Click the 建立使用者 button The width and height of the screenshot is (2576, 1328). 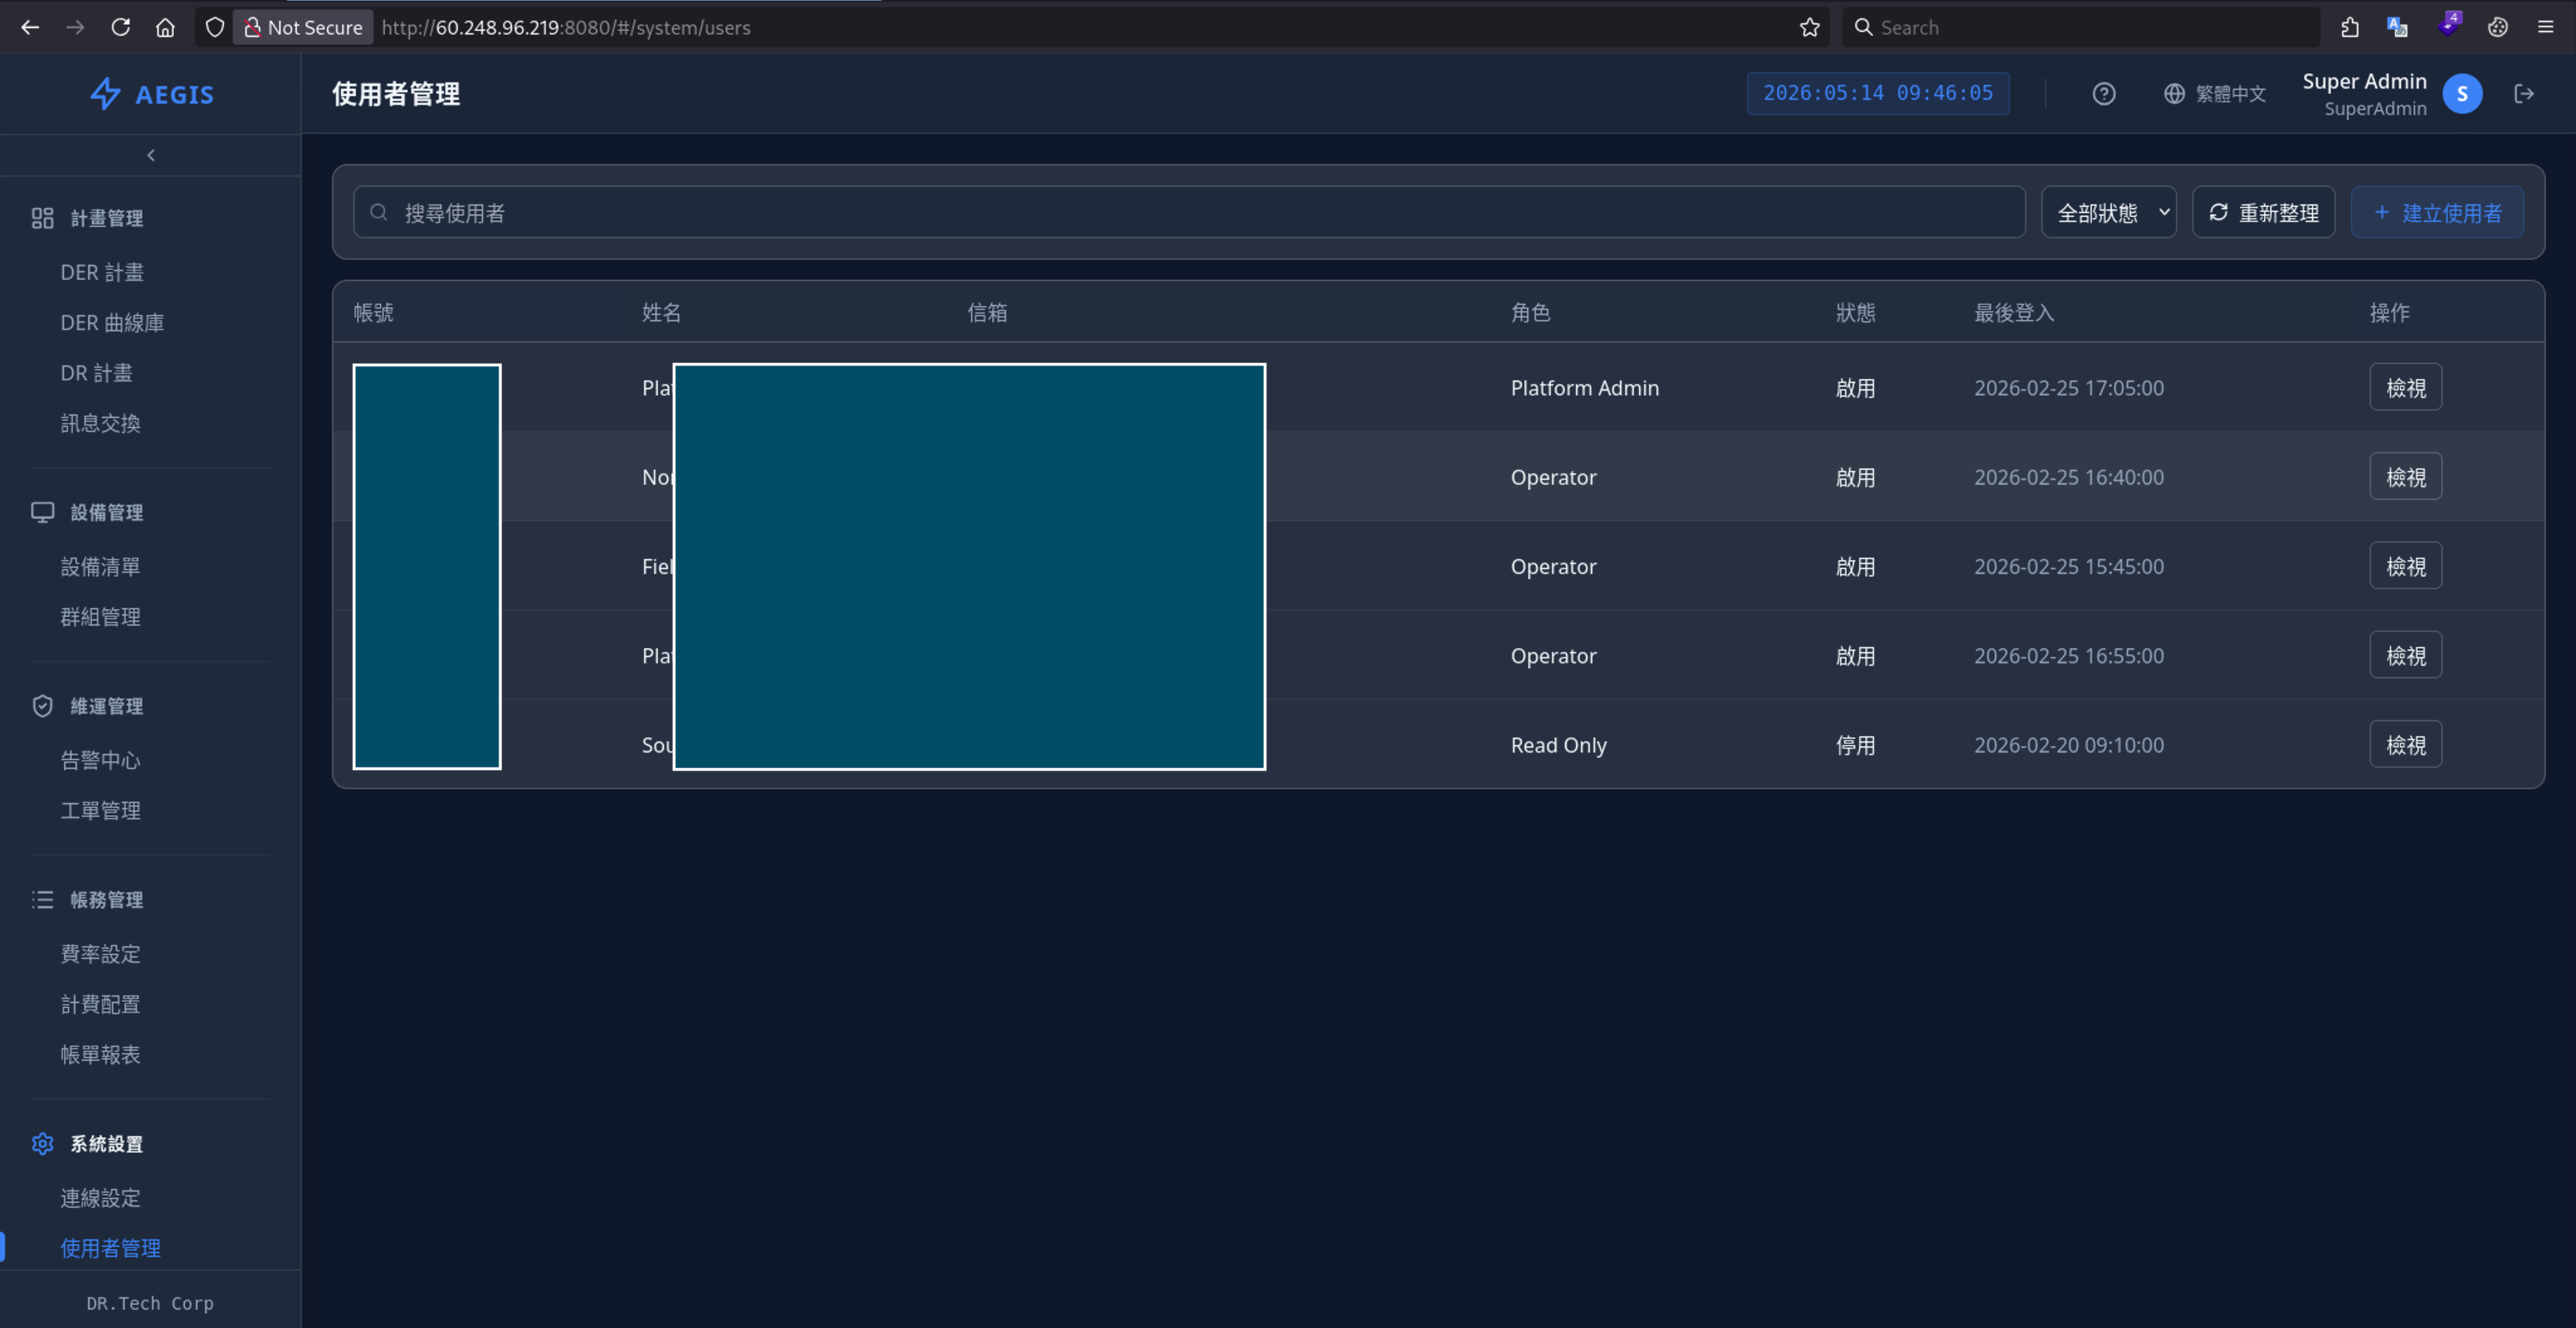[2436, 212]
